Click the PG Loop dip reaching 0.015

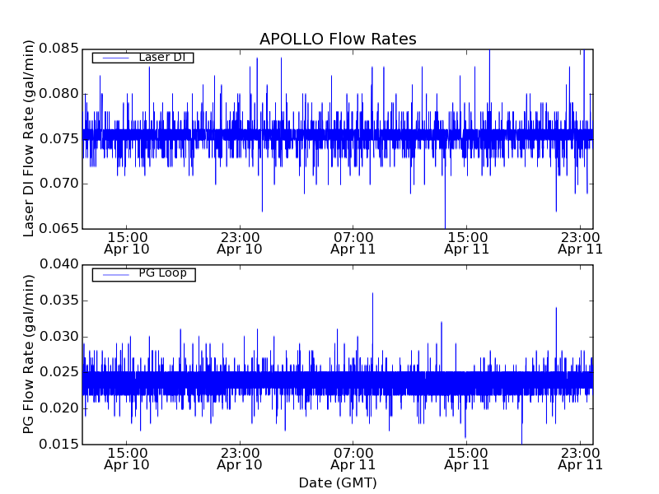pos(521,420)
